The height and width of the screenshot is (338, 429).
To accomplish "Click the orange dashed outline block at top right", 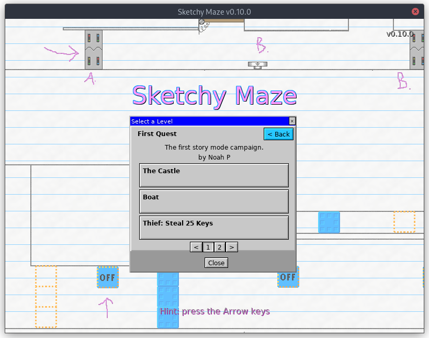I will [403, 222].
